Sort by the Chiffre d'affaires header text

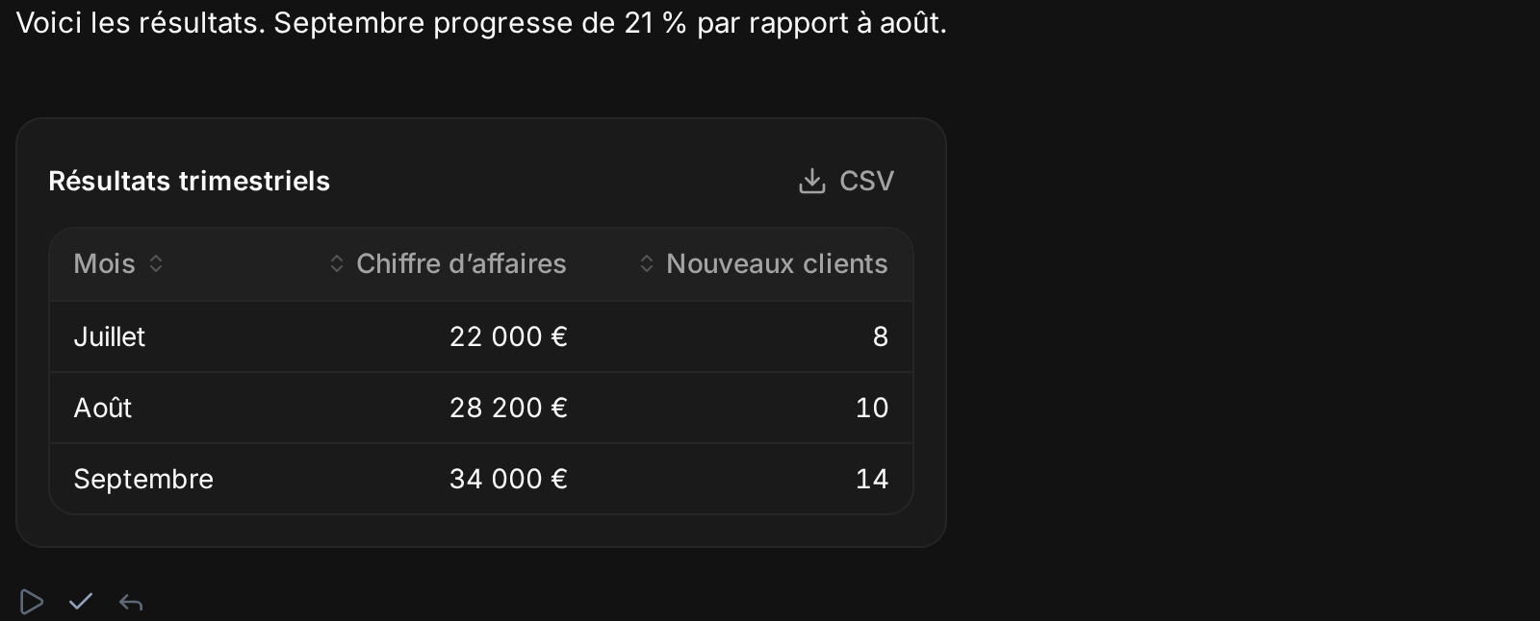pos(461,263)
